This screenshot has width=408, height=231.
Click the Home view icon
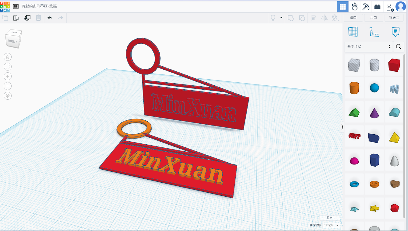pyautogui.click(x=8, y=57)
